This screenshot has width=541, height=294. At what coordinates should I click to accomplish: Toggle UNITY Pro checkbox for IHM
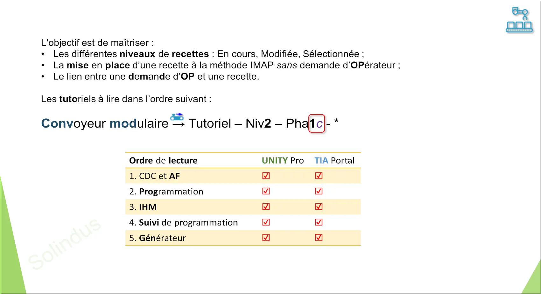click(x=266, y=206)
